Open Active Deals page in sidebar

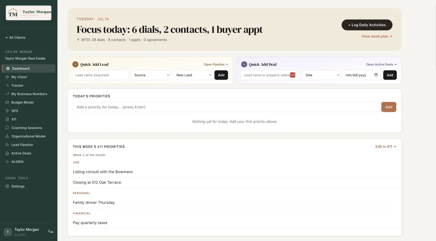point(29,153)
